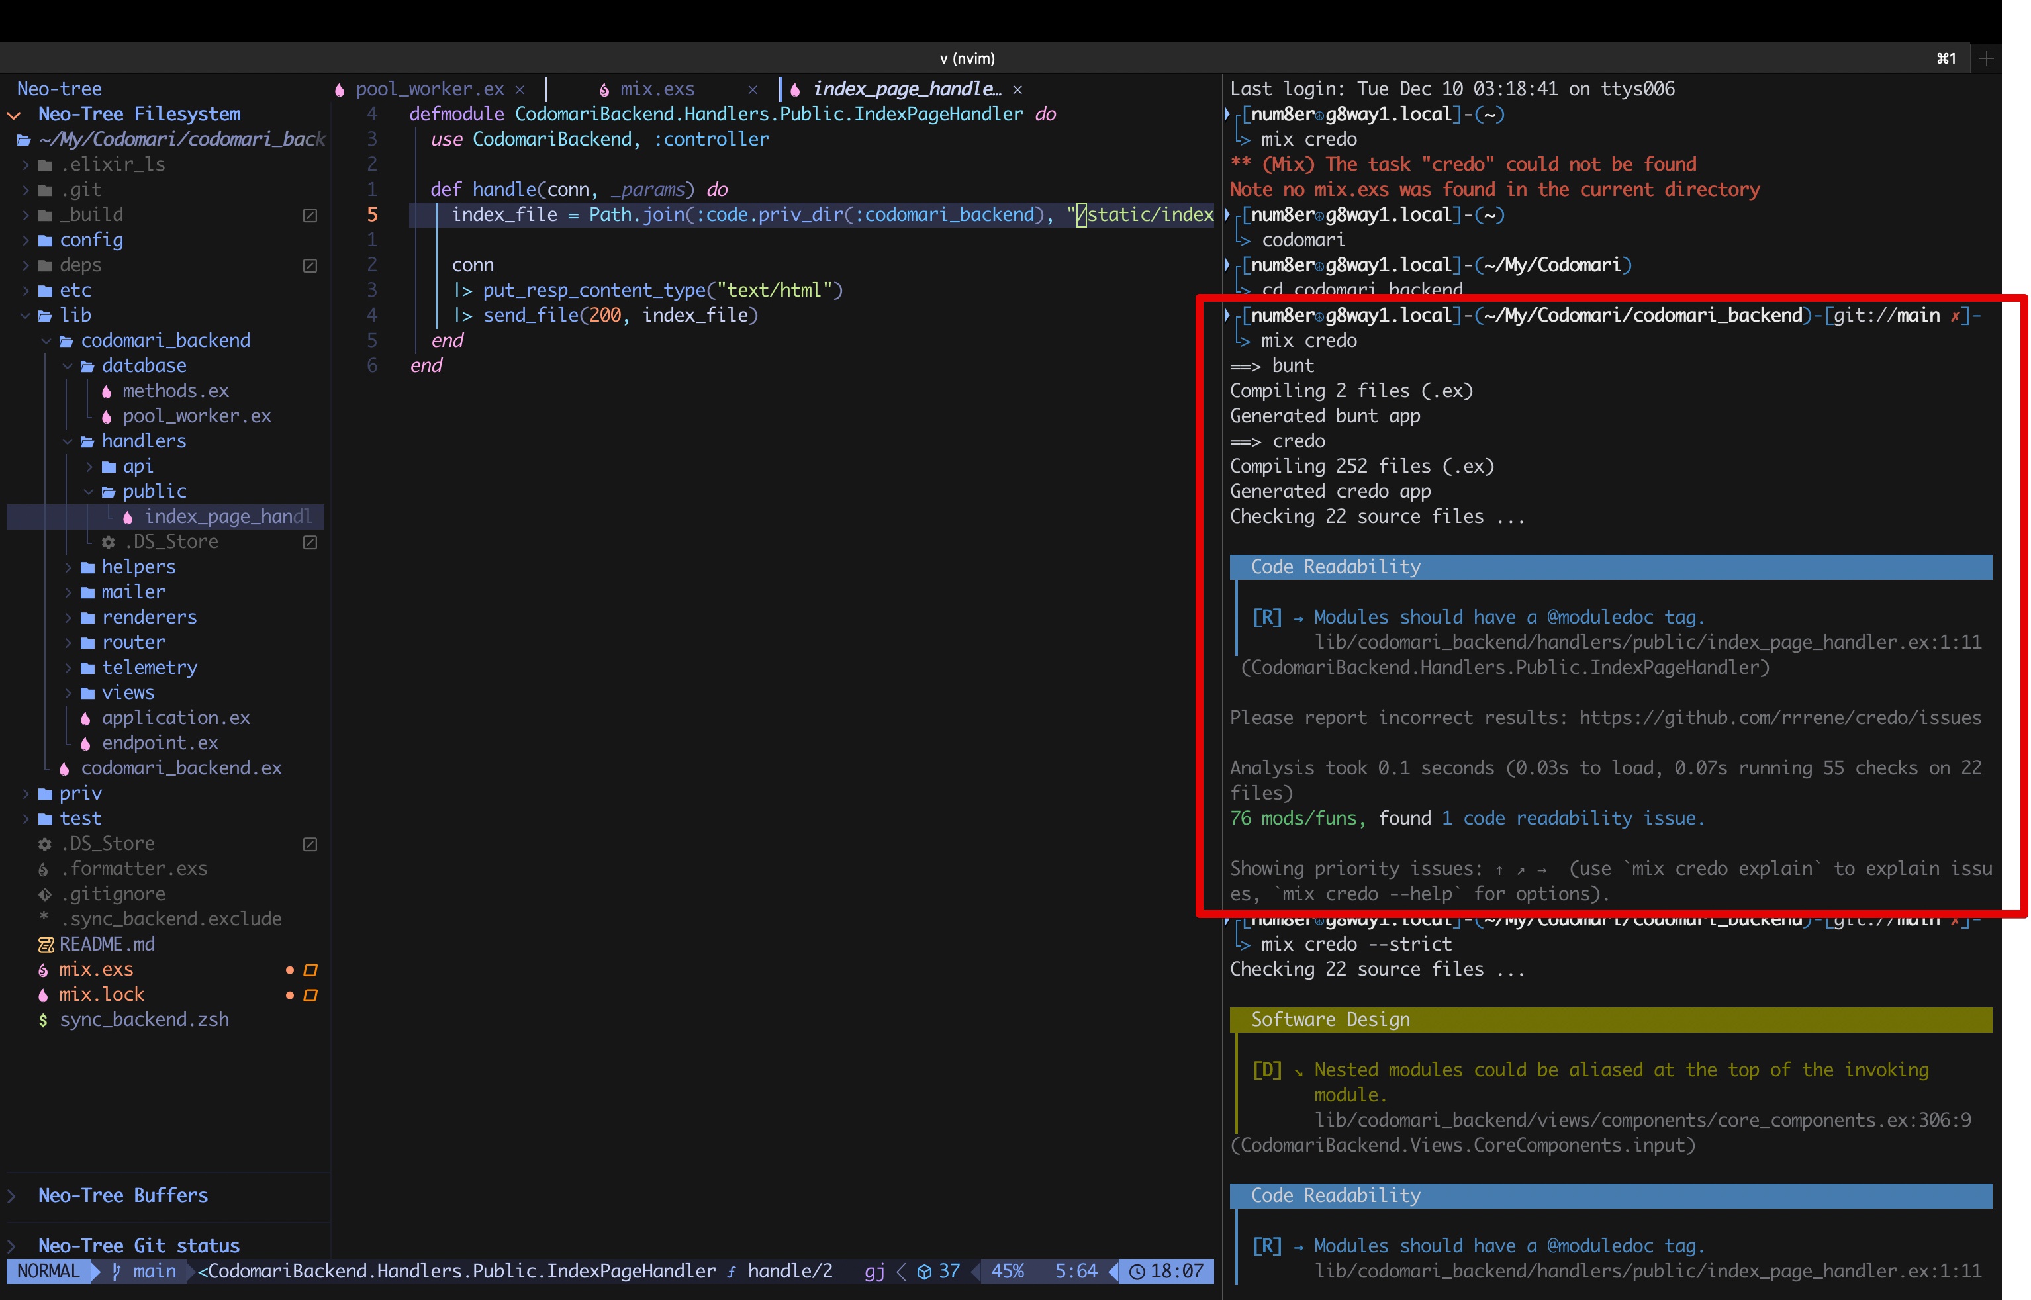
Task: Click the defmodule line in editor
Action: pos(732,114)
